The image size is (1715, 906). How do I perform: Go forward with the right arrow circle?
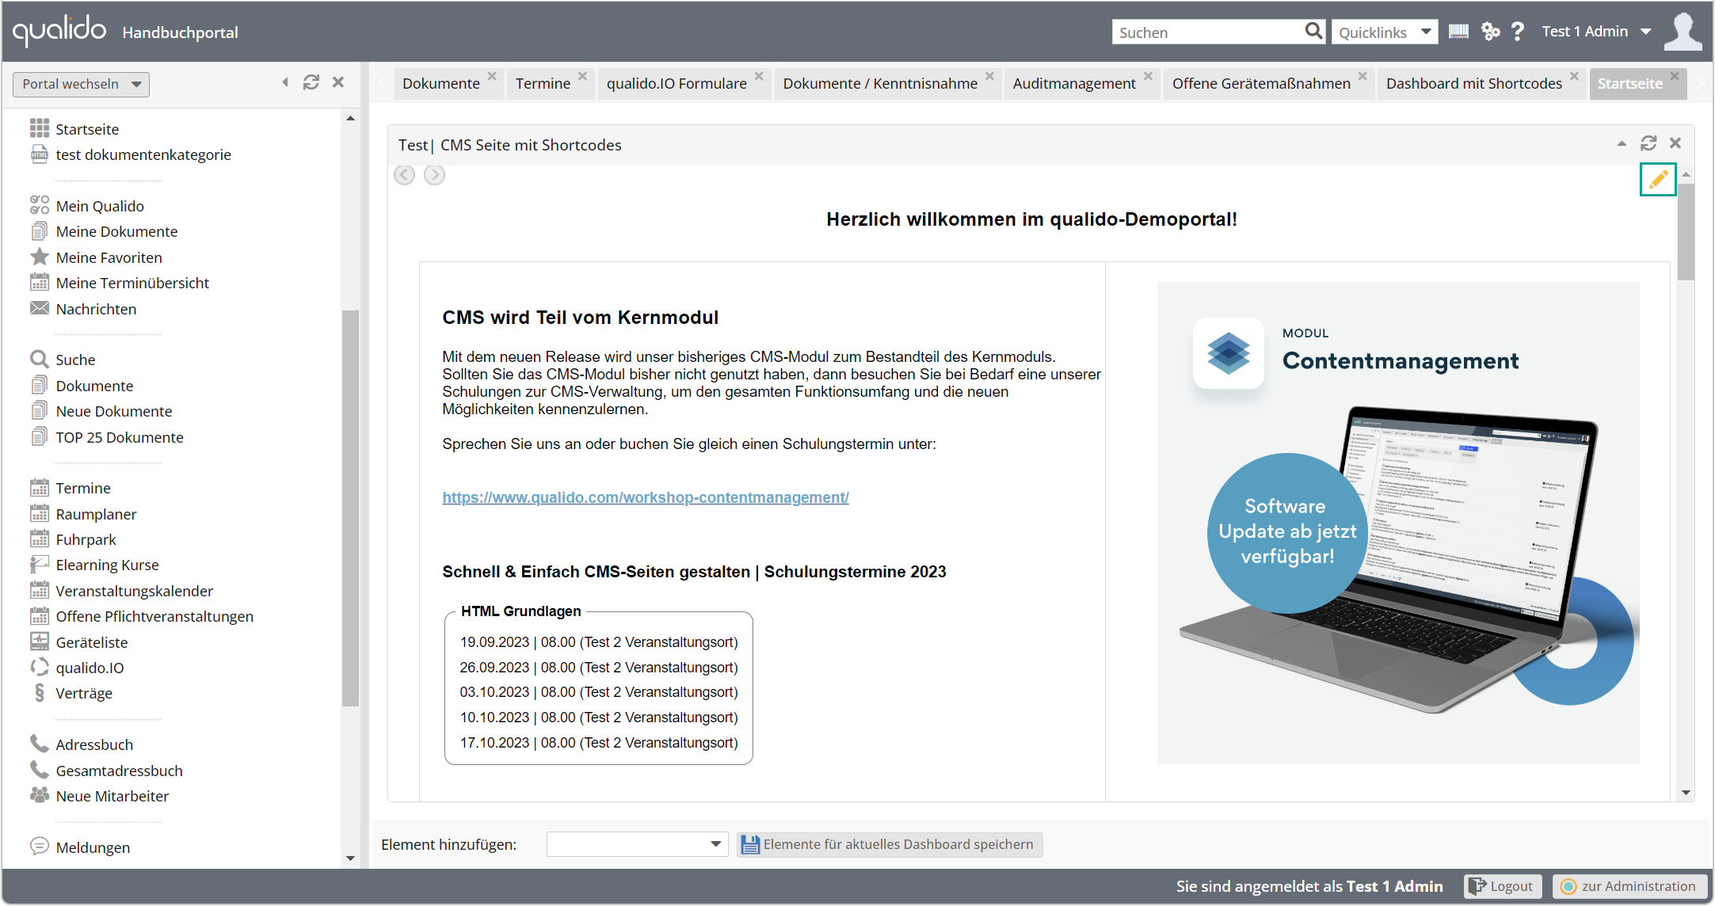pyautogui.click(x=434, y=175)
